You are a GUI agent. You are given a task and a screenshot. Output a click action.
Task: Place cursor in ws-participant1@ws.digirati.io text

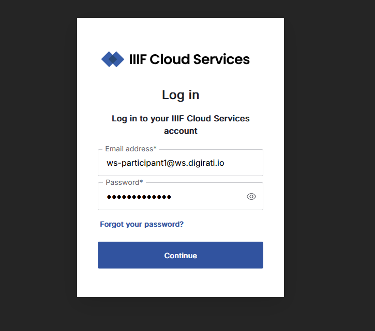point(165,163)
